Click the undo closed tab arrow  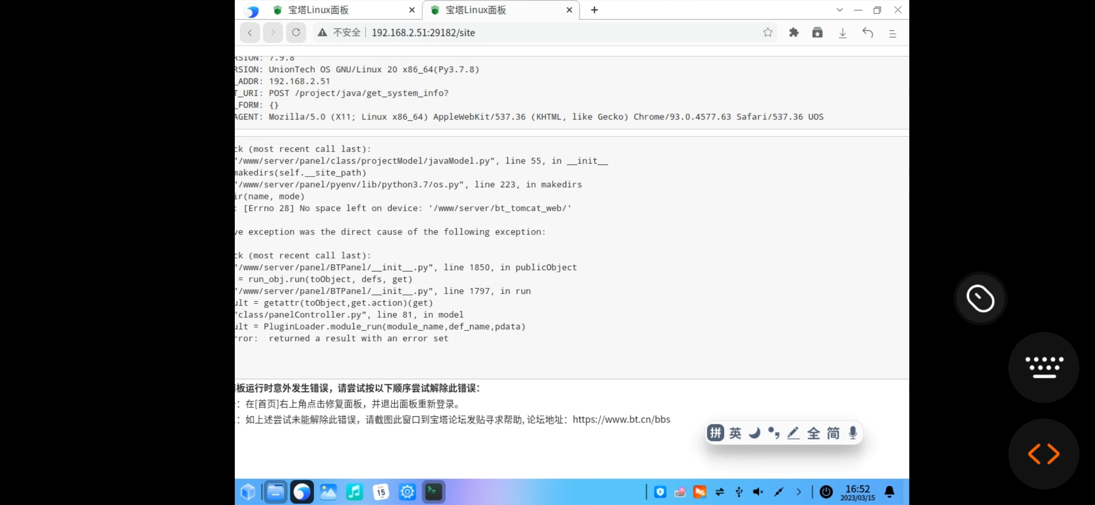point(867,33)
